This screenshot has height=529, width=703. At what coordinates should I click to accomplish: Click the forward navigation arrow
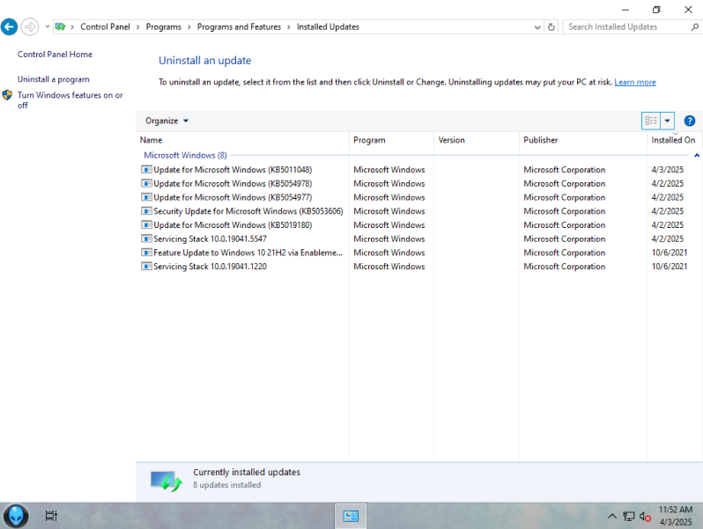pyautogui.click(x=30, y=27)
